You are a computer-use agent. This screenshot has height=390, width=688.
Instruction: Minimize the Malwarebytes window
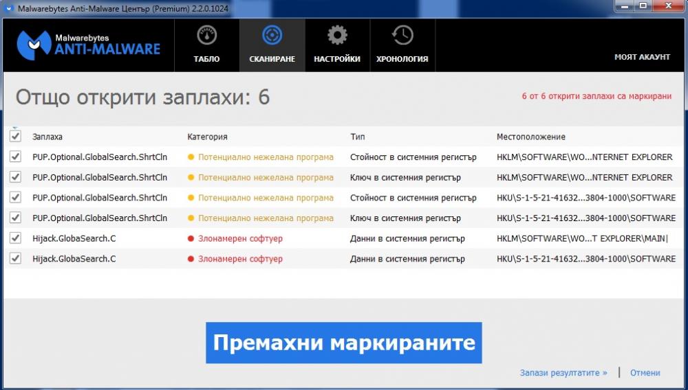click(x=625, y=5)
